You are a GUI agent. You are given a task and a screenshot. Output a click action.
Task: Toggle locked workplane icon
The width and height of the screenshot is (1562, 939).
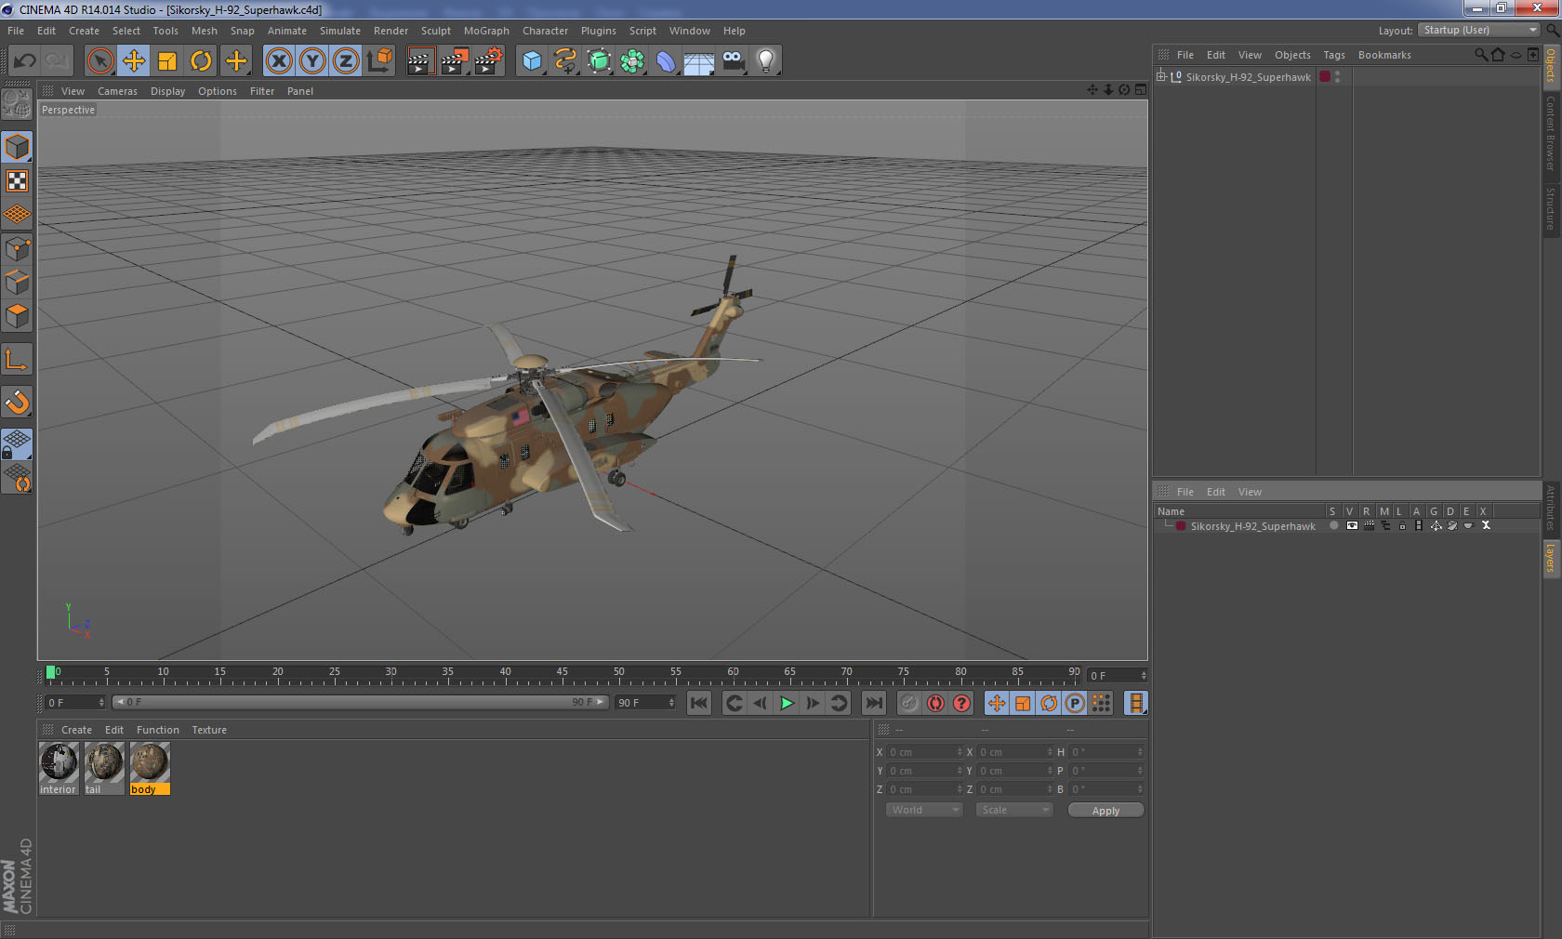pyautogui.click(x=17, y=443)
